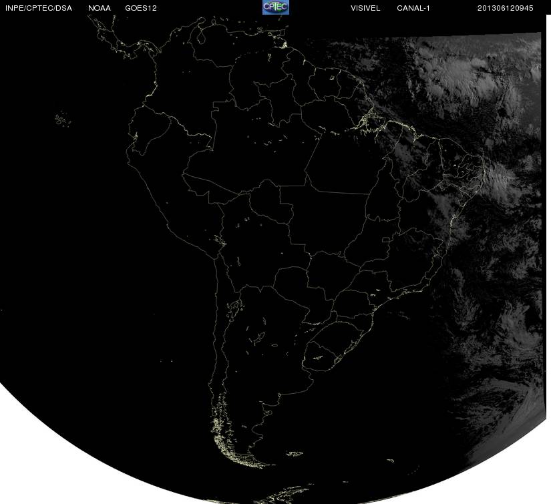Click the GOES12 satellite label
The image size is (551, 504).
coord(141,8)
